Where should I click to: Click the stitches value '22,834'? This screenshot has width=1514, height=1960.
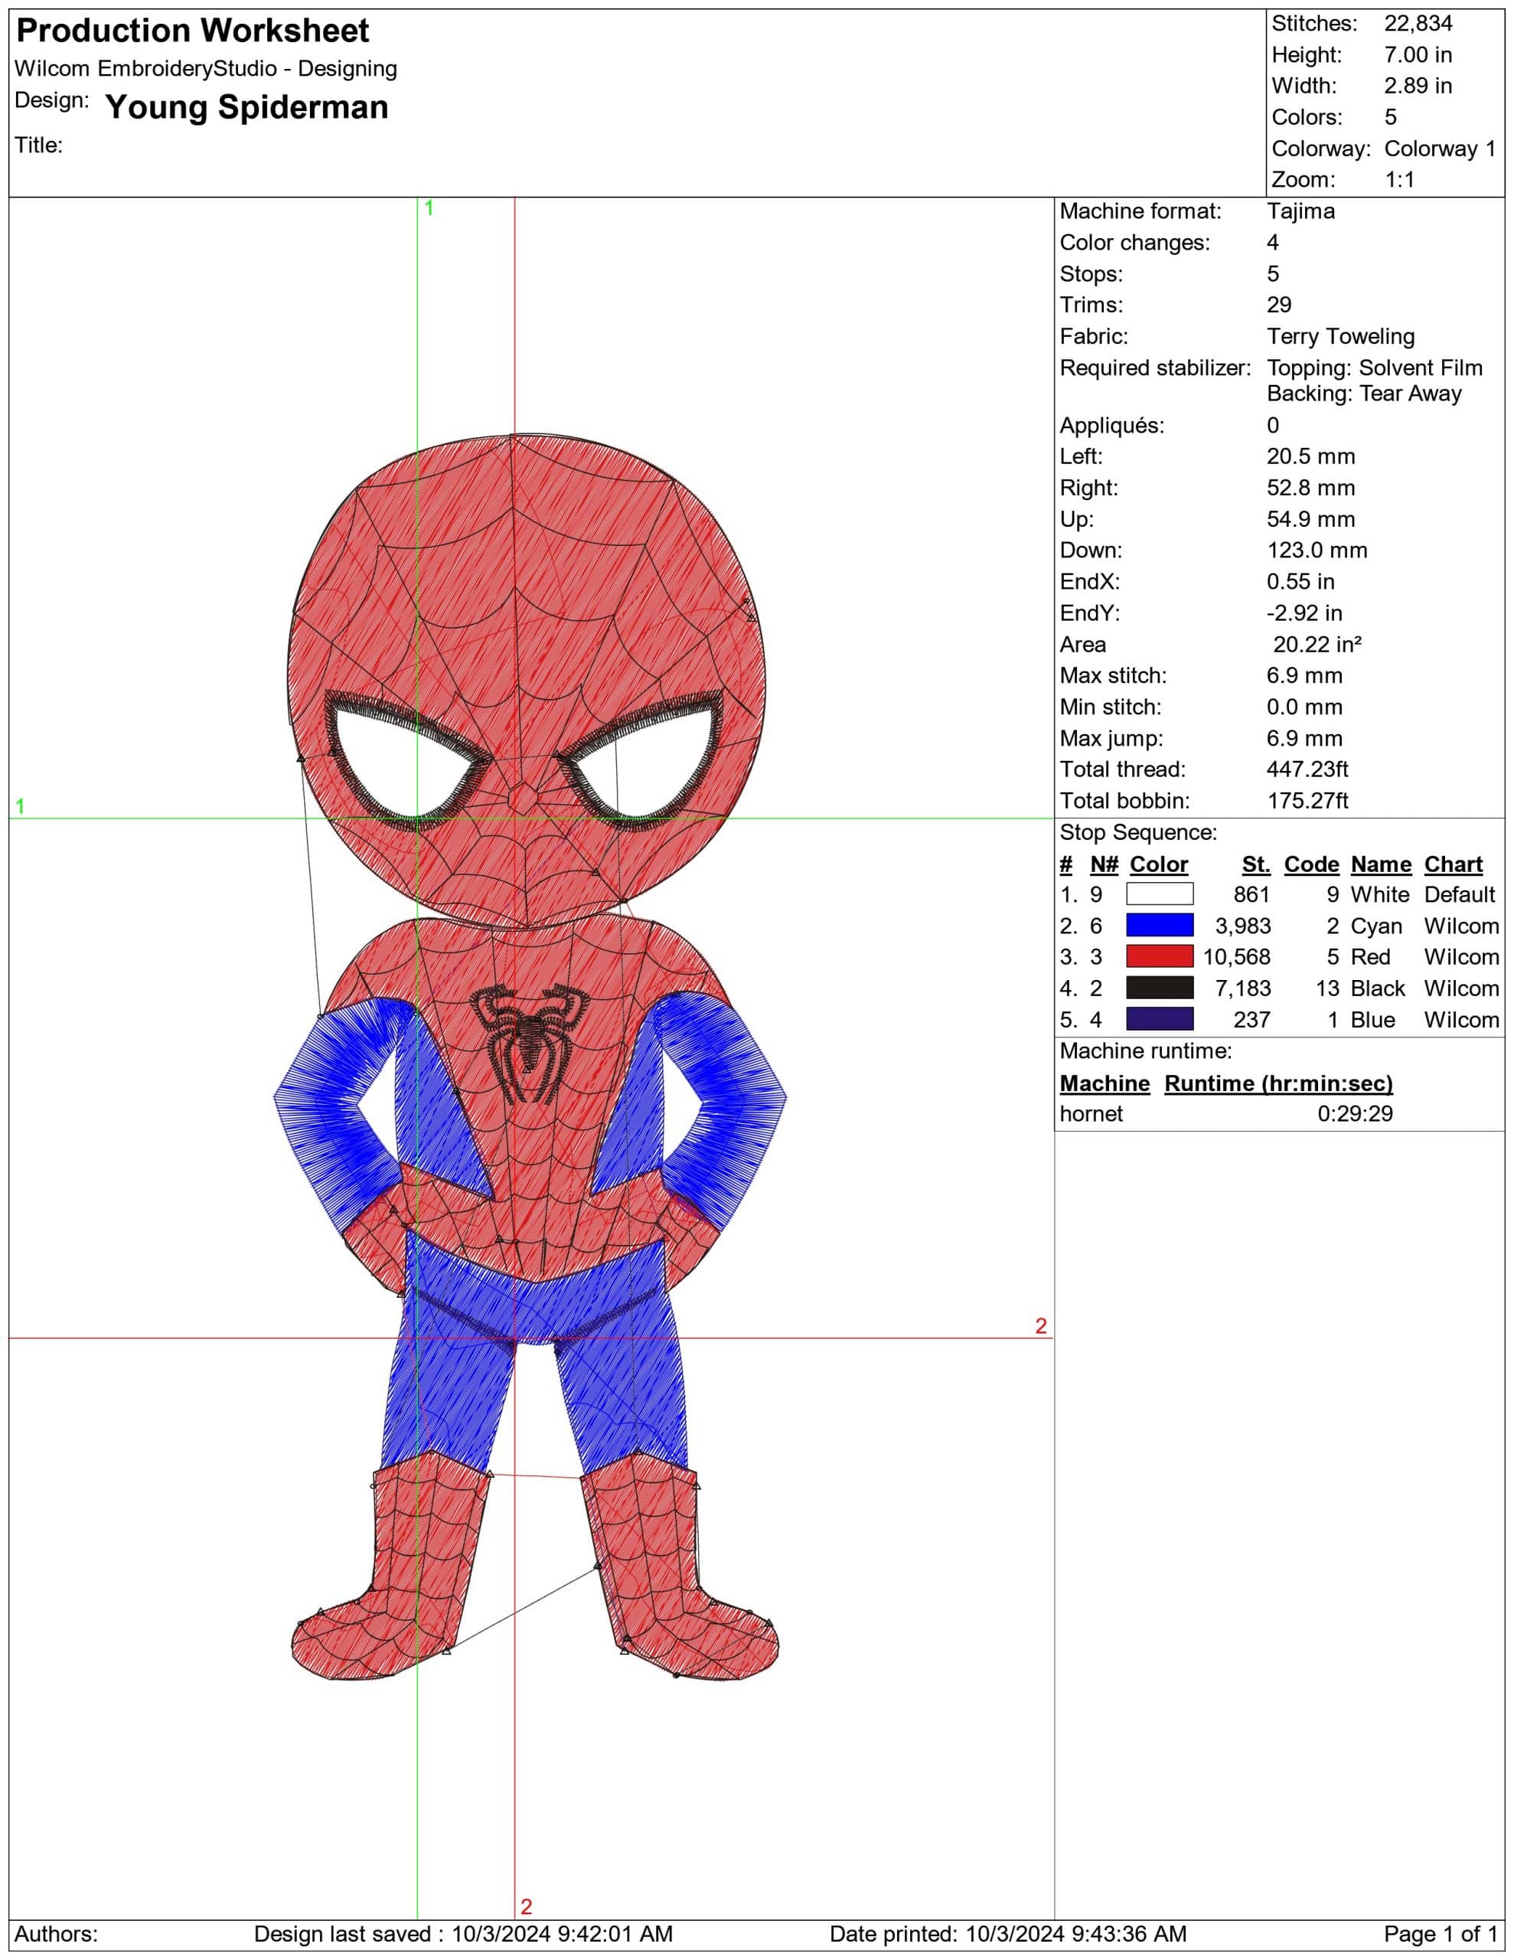[x=1418, y=23]
